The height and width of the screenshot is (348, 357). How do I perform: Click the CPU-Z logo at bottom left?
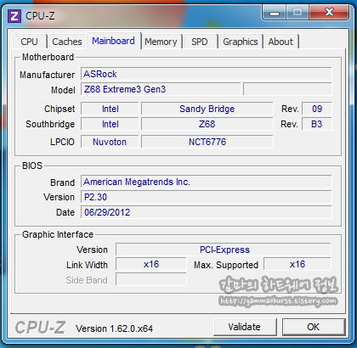point(40,328)
